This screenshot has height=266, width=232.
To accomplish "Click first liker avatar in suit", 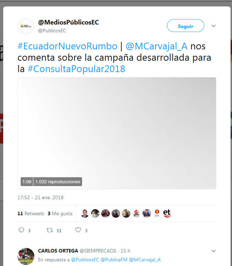I will coord(85,213).
